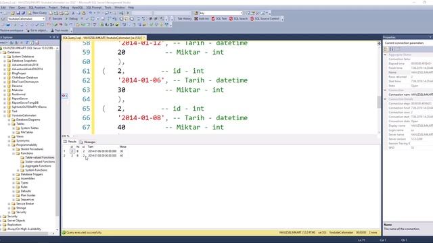Expand the Stored Procedures node
Viewport: 433px width, 243px height.
click(x=14, y=149)
